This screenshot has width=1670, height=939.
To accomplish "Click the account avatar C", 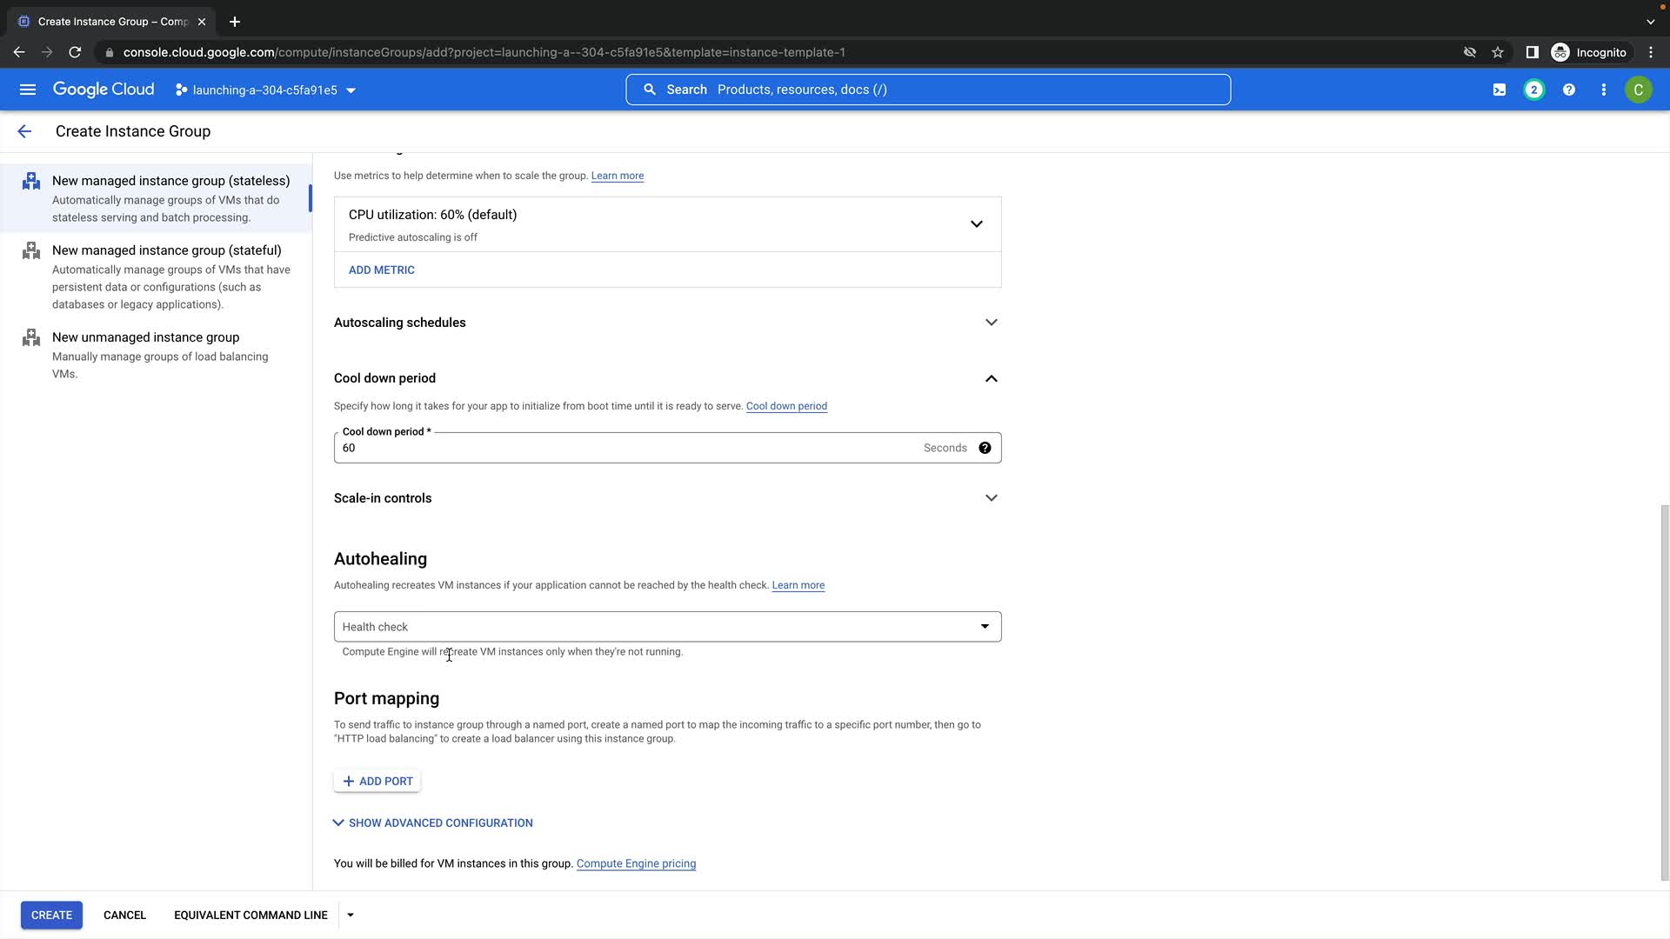I will (x=1638, y=90).
